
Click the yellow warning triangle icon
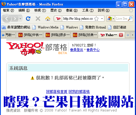tap(32, 78)
